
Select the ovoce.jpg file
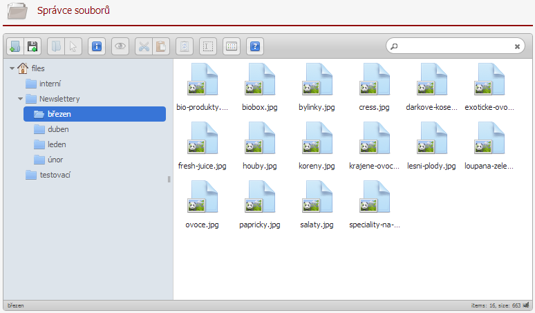203,205
